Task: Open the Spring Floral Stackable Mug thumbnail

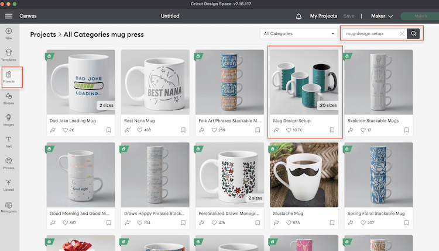Action: point(379,175)
